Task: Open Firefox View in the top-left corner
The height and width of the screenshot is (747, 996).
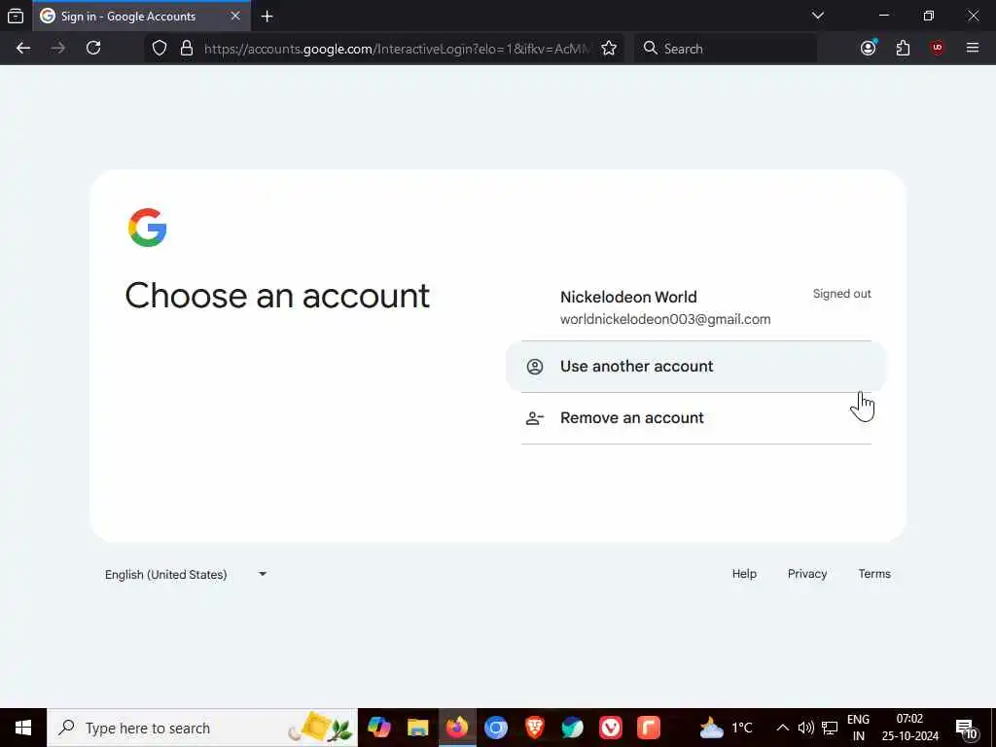Action: point(16,16)
